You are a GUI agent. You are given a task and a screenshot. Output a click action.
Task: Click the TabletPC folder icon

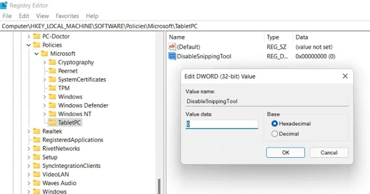pos(52,123)
